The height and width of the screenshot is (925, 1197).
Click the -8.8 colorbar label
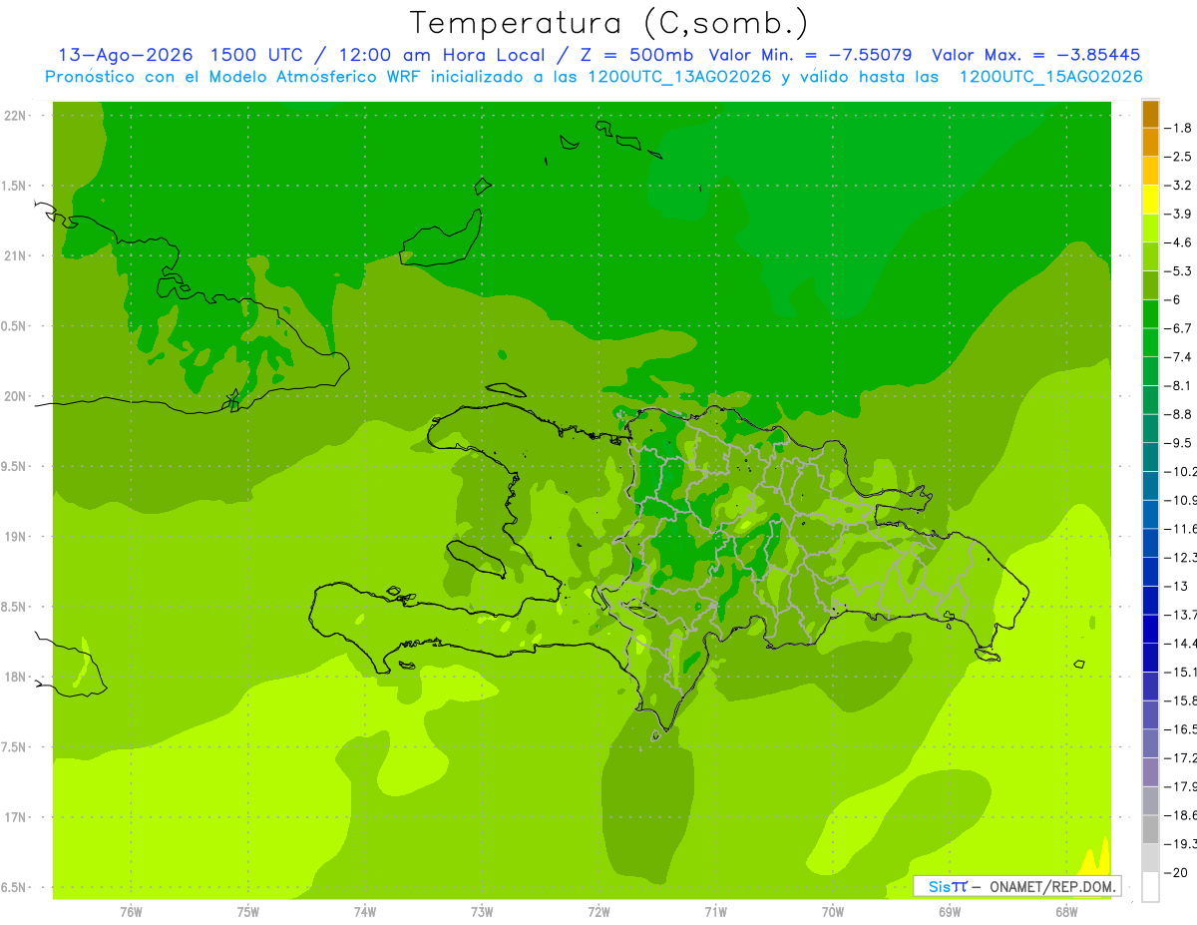pyautogui.click(x=1179, y=413)
